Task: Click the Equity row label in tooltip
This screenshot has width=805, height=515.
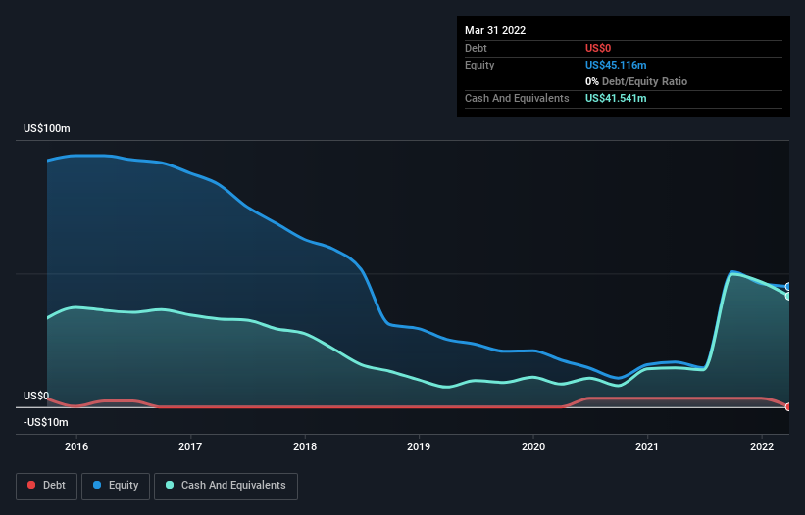Action: [479, 65]
